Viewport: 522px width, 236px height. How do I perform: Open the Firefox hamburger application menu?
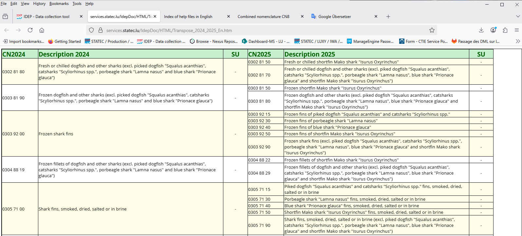[x=517, y=30]
